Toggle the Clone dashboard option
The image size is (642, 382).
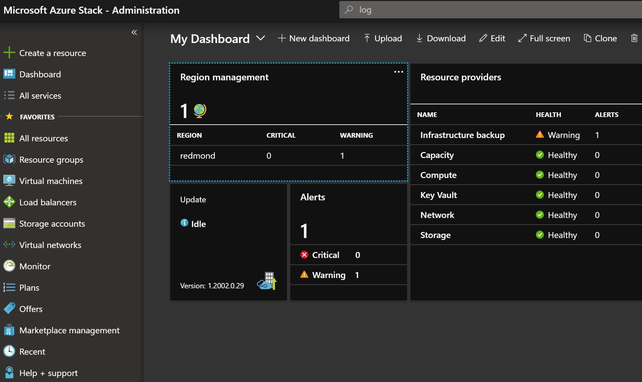tap(600, 38)
